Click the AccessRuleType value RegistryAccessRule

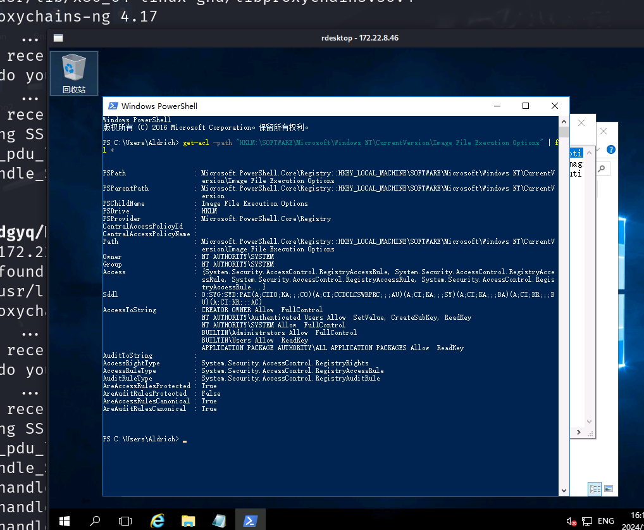(x=292, y=370)
